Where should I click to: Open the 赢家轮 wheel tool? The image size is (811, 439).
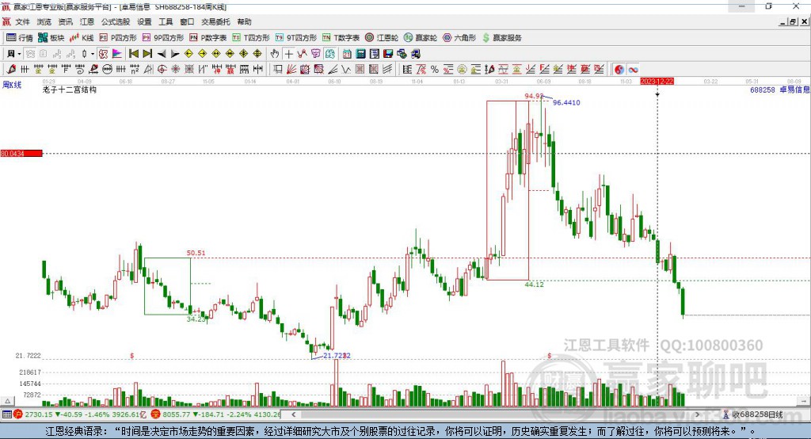[421, 38]
